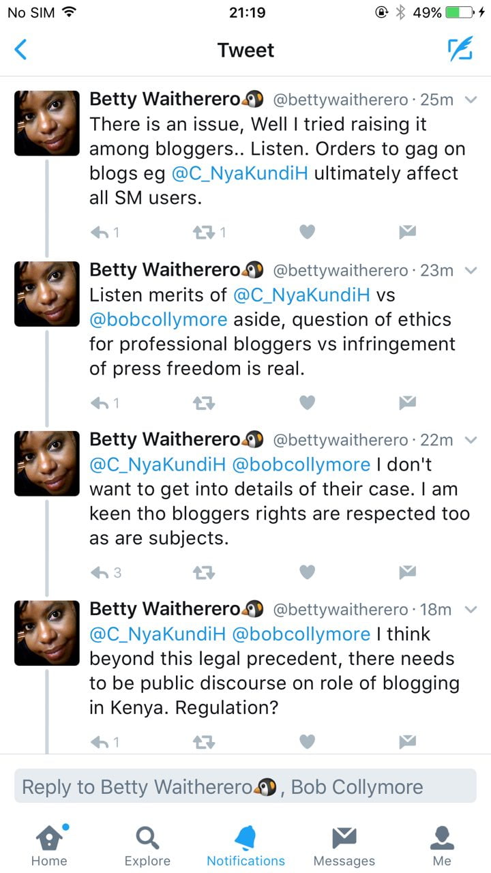Reply to the 22m tweet with 3 replies

coord(100,572)
